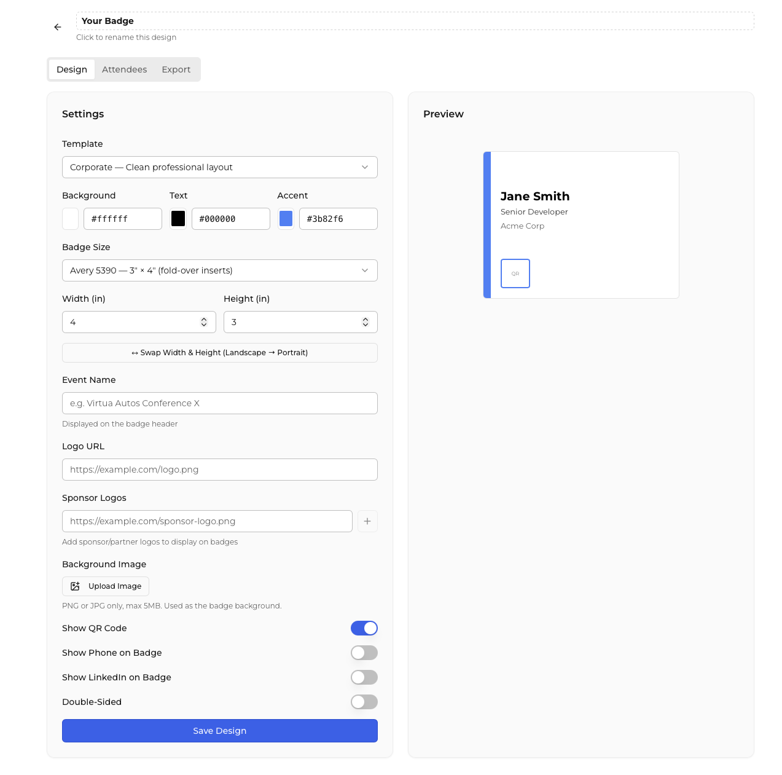The width and height of the screenshot is (782, 775).
Task: Switch to the Attendees tab
Action: 125,69
